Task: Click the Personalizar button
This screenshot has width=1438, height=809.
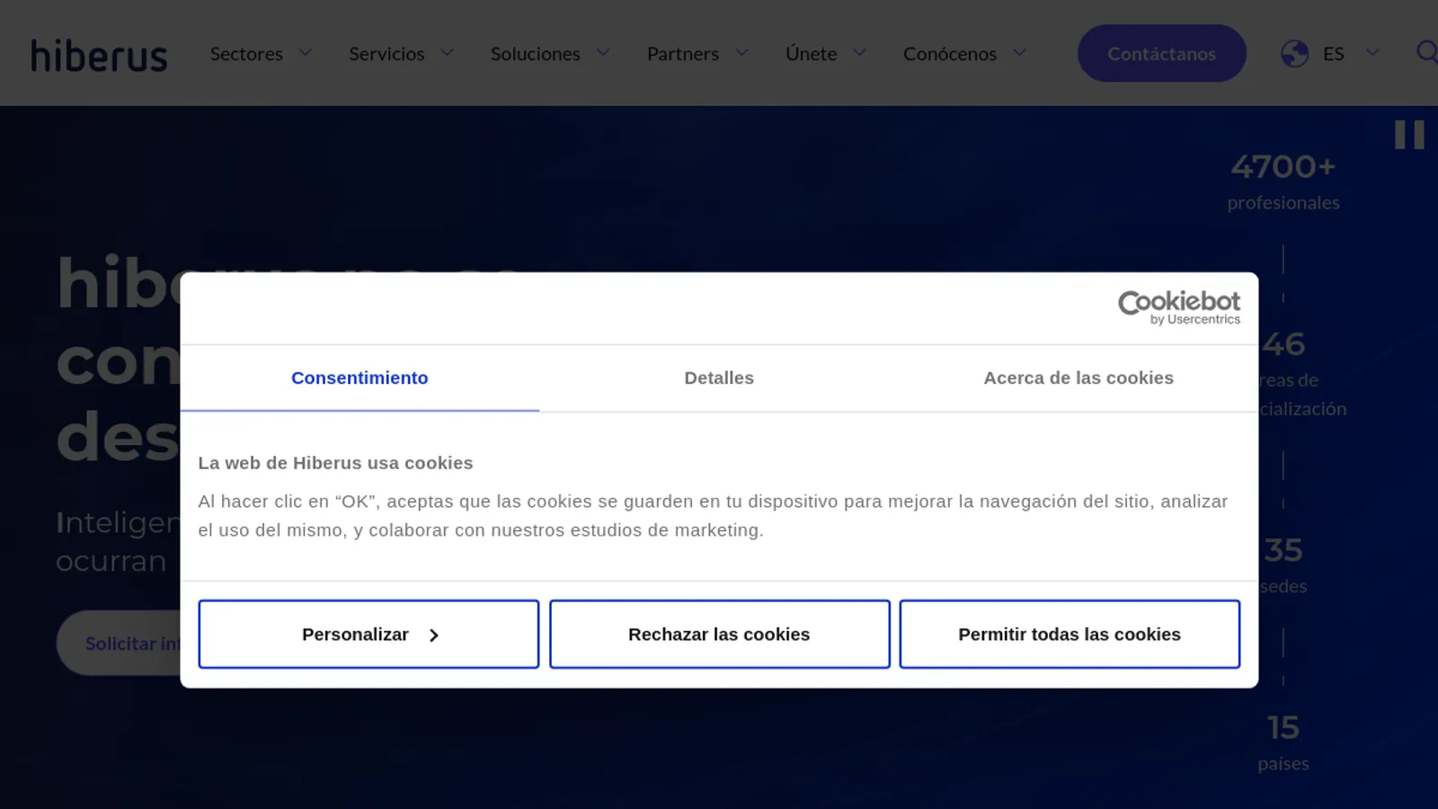Action: pos(368,635)
